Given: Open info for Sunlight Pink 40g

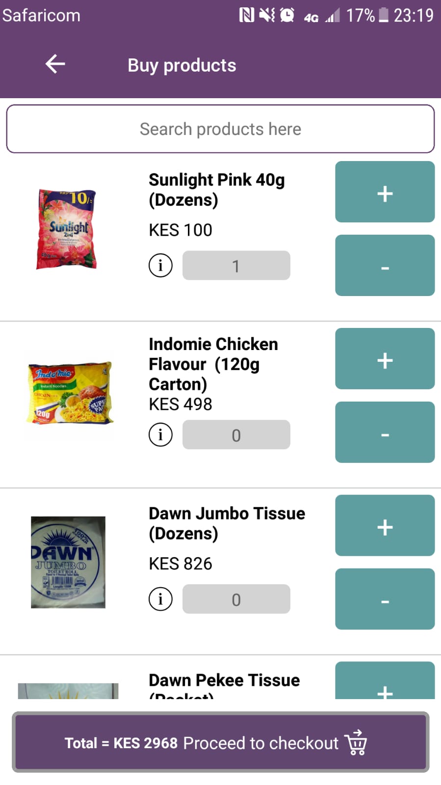Looking at the screenshot, I should 160,266.
